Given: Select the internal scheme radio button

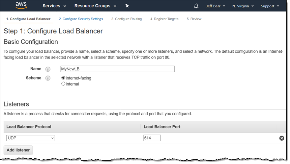Looking at the screenshot, I should (63, 84).
